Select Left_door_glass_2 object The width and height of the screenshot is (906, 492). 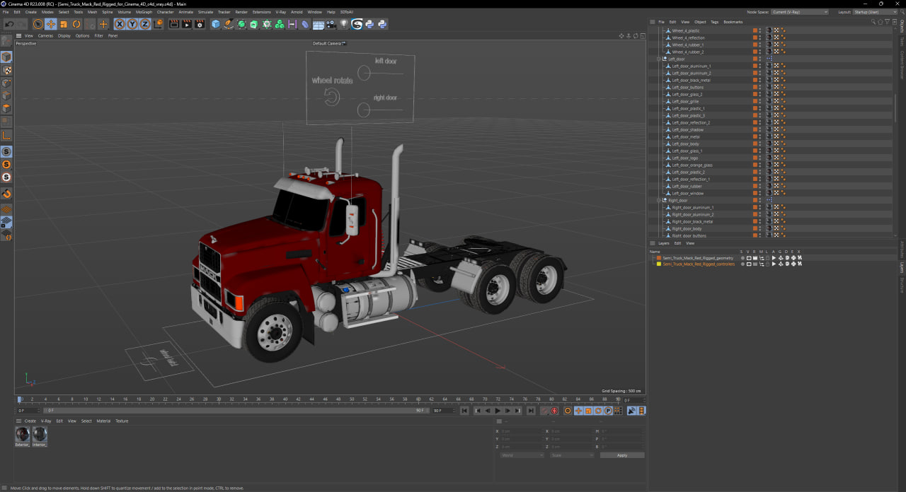pyautogui.click(x=687, y=94)
